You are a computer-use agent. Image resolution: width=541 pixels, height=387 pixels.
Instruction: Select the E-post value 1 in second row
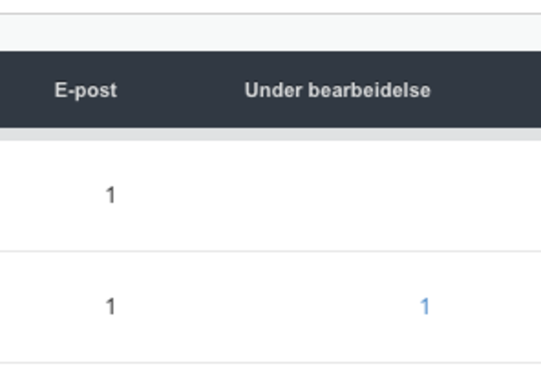click(x=110, y=306)
